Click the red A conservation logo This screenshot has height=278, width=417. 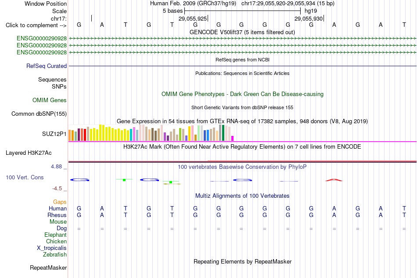click(x=334, y=180)
